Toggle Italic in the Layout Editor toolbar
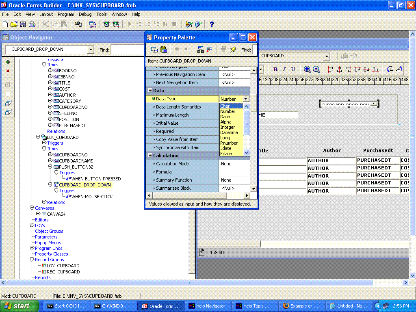The image size is (416, 312). point(284,69)
